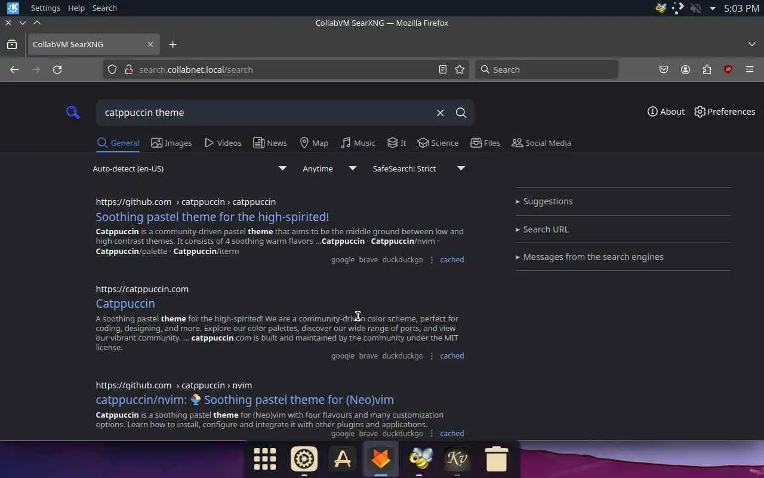Click the Firefox back button

point(14,69)
